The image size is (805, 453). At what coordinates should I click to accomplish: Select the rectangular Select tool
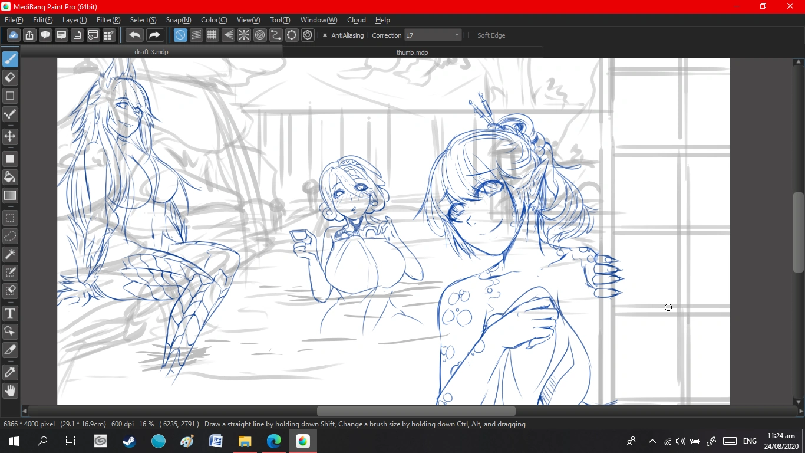10,218
